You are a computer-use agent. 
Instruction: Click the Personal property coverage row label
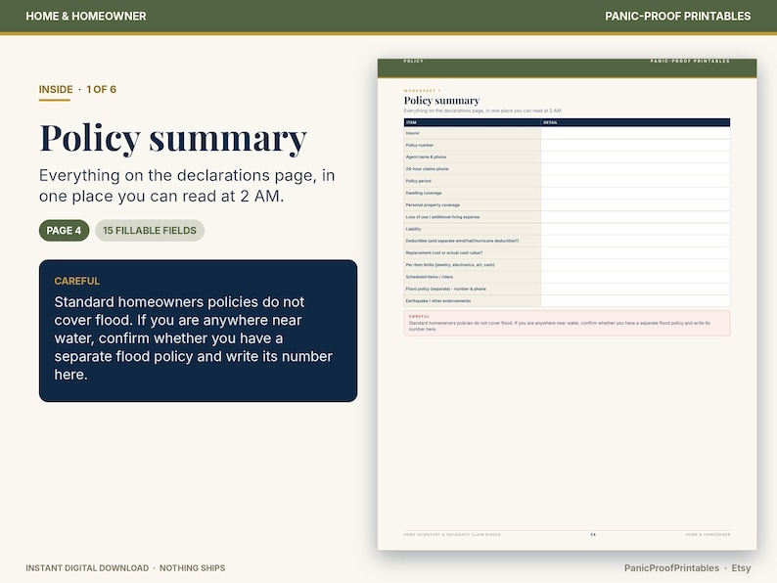tap(433, 204)
